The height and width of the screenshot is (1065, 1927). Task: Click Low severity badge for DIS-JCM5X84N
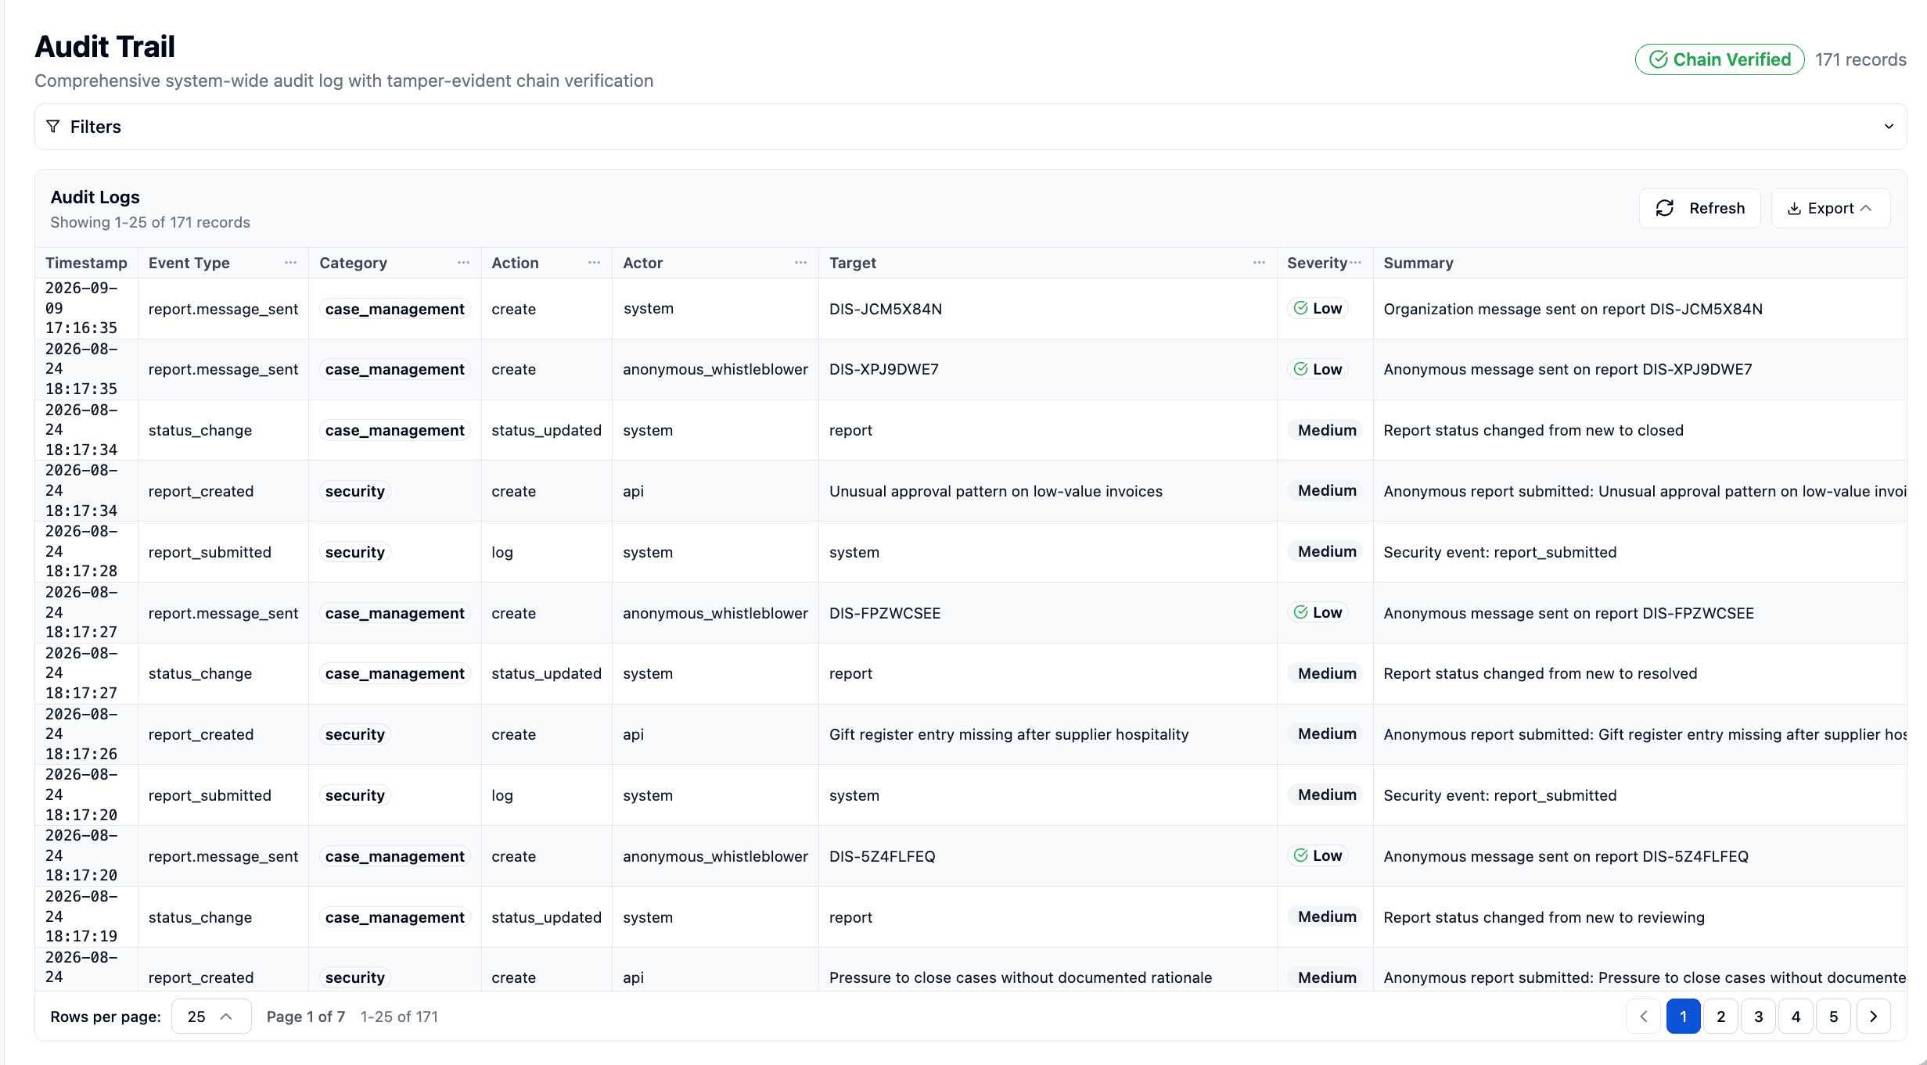tap(1318, 308)
